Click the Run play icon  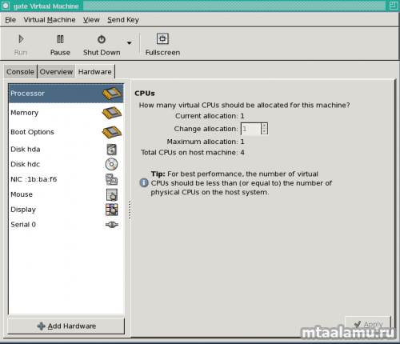tap(21, 39)
